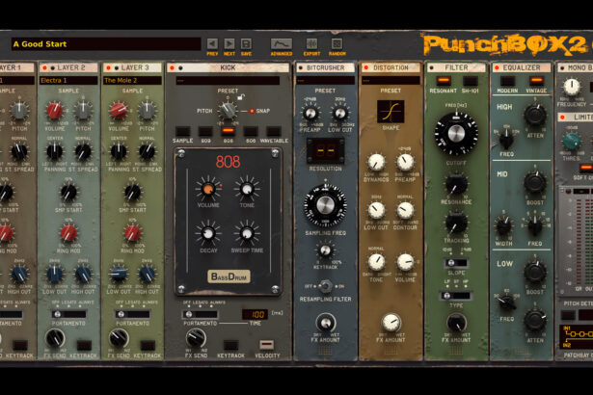Load the next preset with NEXT arrow
The height and width of the screenshot is (395, 593).
click(x=229, y=44)
